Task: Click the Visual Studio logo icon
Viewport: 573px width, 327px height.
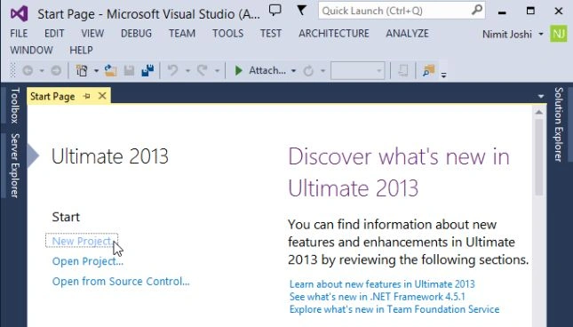Action: tap(20, 14)
